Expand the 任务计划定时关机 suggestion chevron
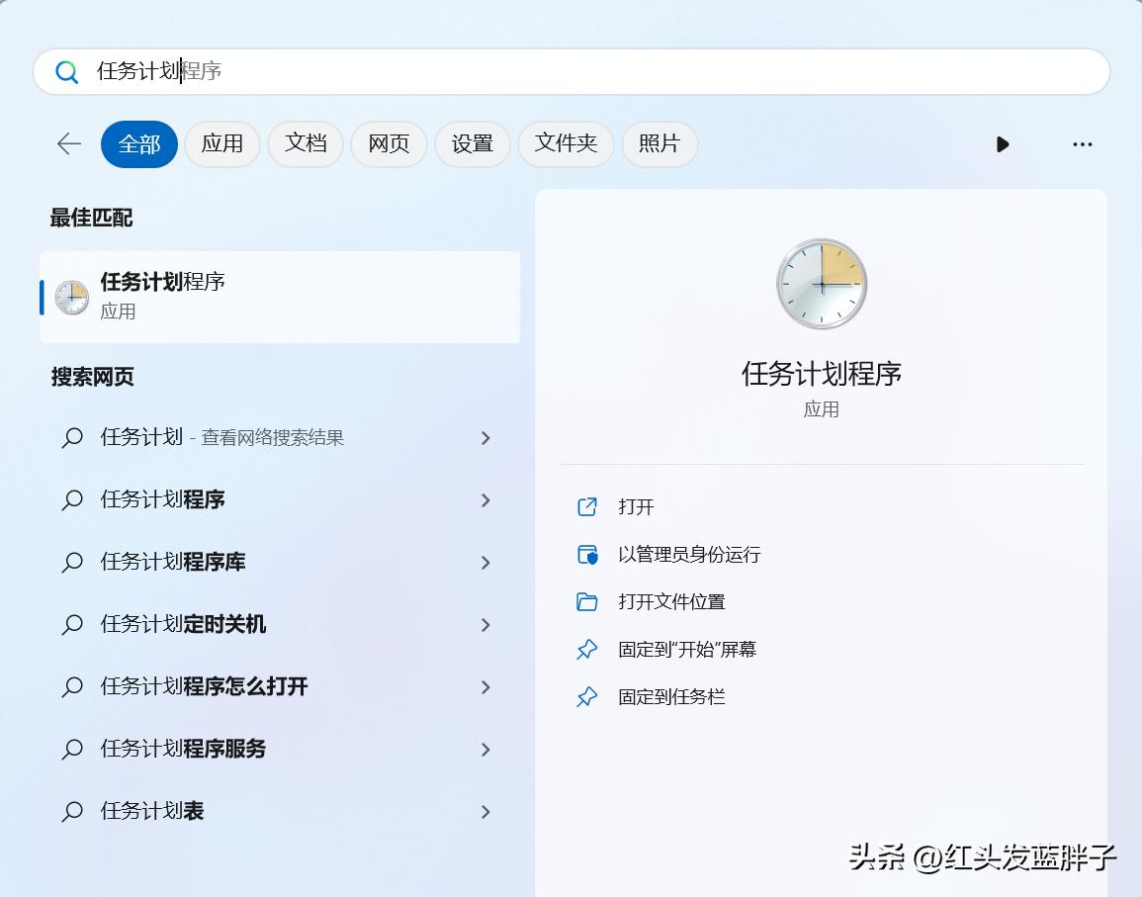Viewport: 1142px width, 897px height. click(x=485, y=624)
